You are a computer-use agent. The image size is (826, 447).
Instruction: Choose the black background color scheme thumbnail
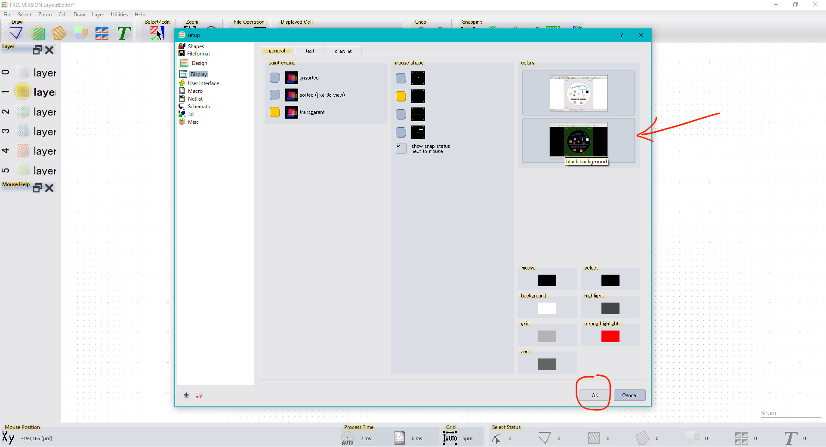tap(578, 141)
